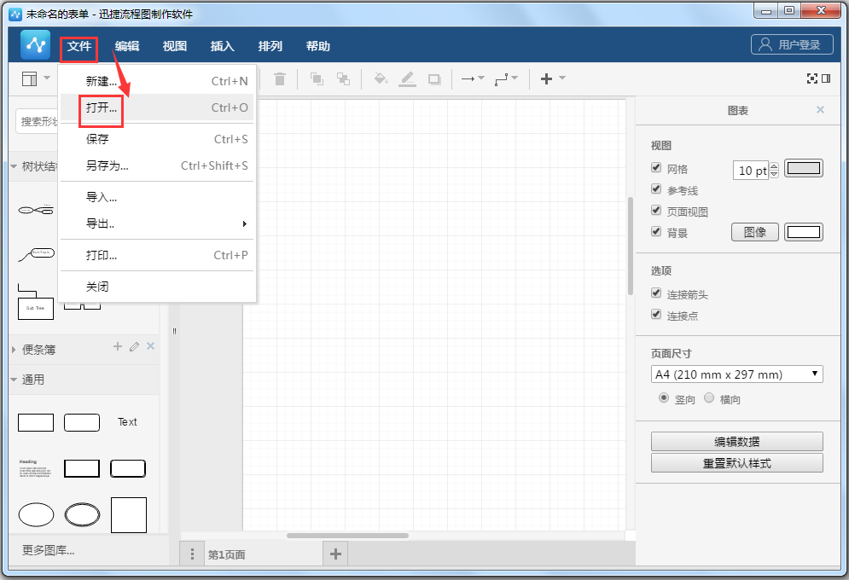Open the page size A4 dropdown

click(736, 374)
